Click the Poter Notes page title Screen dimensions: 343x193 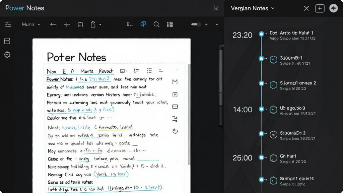[x=76, y=57]
